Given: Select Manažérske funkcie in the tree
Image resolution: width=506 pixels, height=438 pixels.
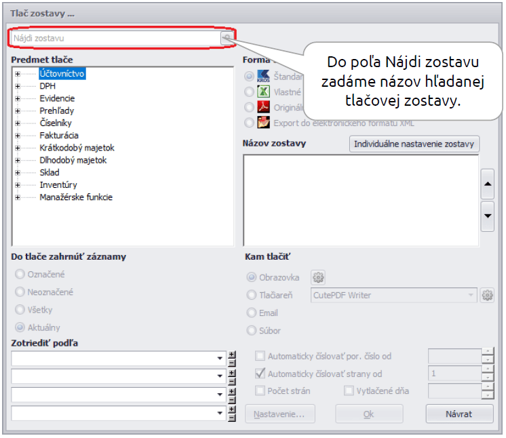Looking at the screenshot, I should [x=76, y=197].
